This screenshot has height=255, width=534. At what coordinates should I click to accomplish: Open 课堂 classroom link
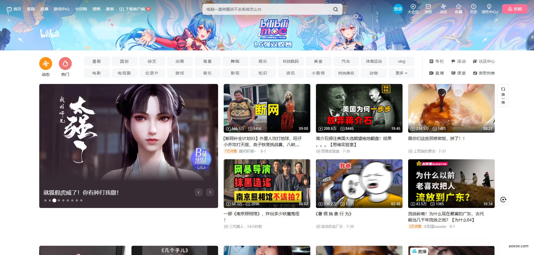[458, 73]
